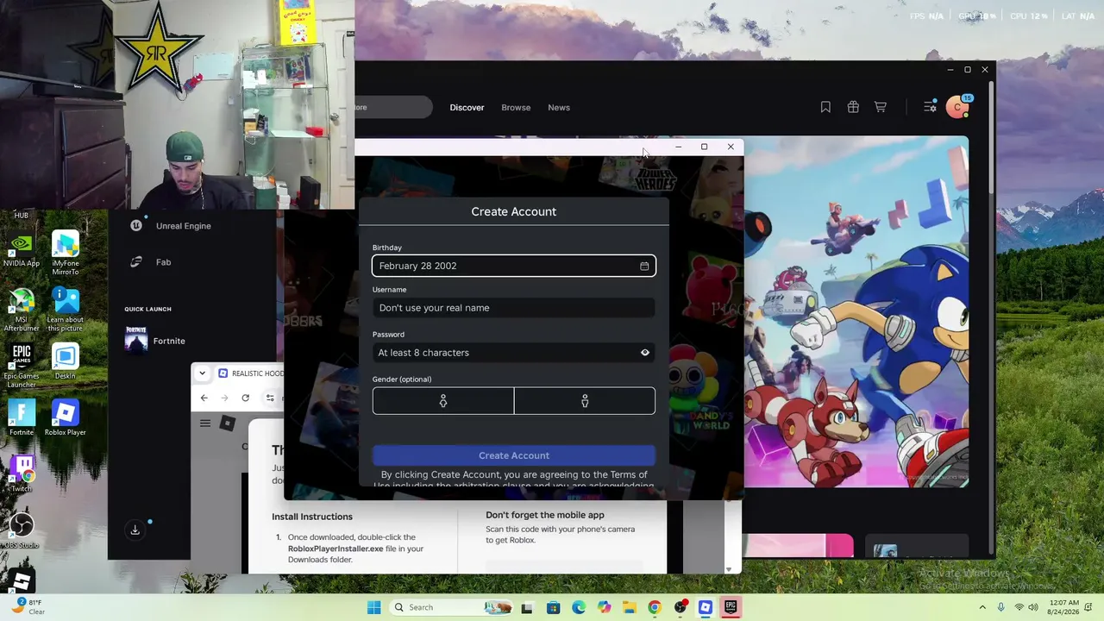Expand Chrome tab search dropdown arrow
The image size is (1104, 621).
point(202,373)
